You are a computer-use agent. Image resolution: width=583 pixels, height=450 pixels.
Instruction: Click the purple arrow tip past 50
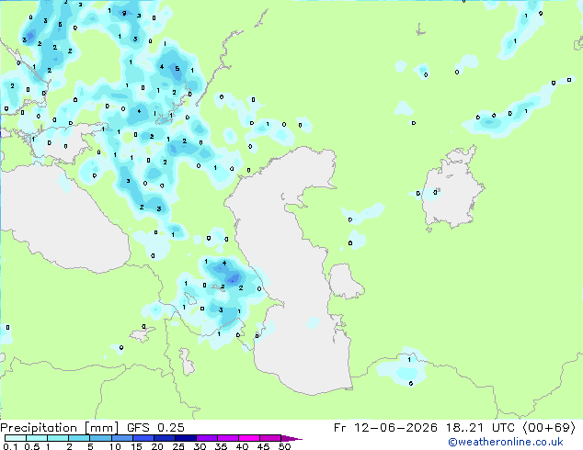coord(291,438)
